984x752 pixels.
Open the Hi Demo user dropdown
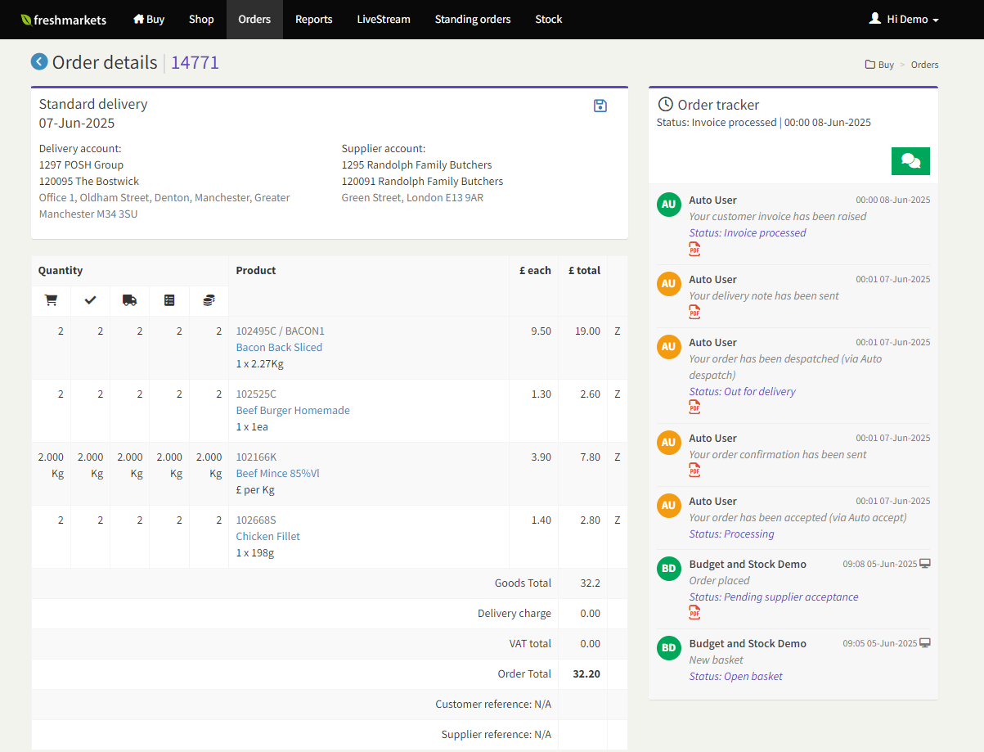[904, 19]
